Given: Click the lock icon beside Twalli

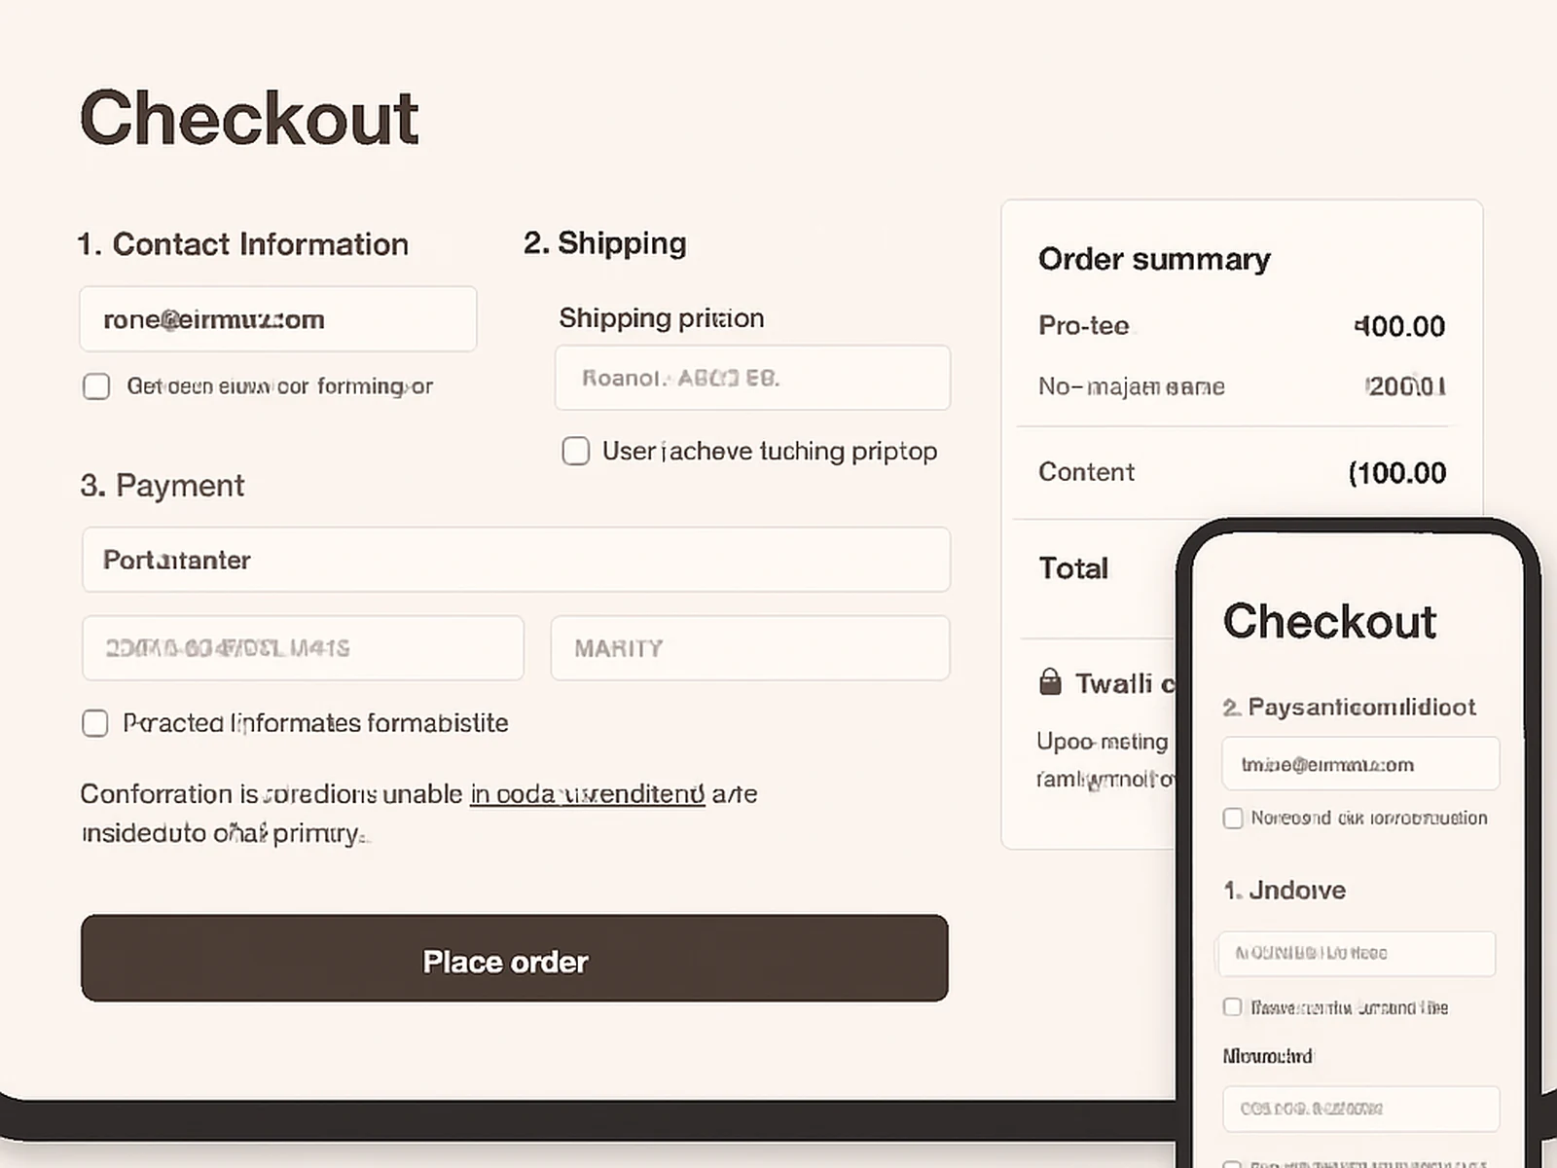Looking at the screenshot, I should pos(1050,682).
